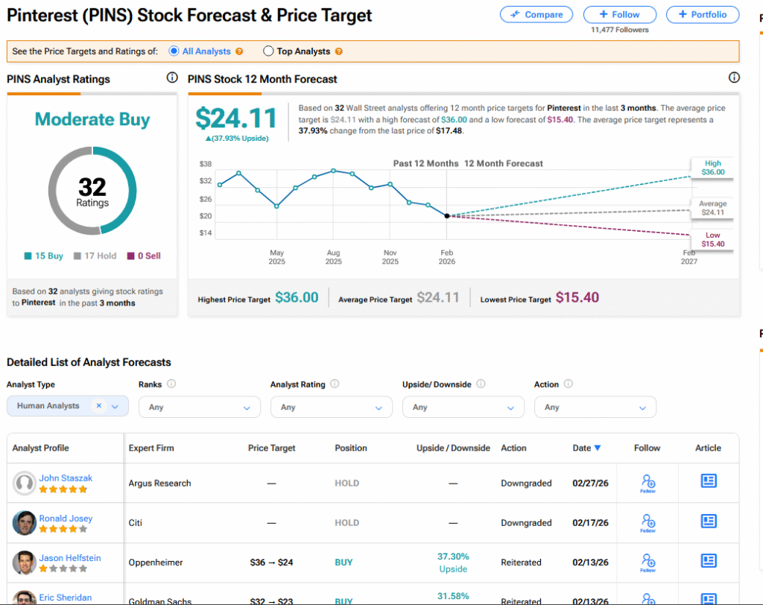Open Jason Helfstein's article icon
The image size is (763, 605).
coord(708,562)
